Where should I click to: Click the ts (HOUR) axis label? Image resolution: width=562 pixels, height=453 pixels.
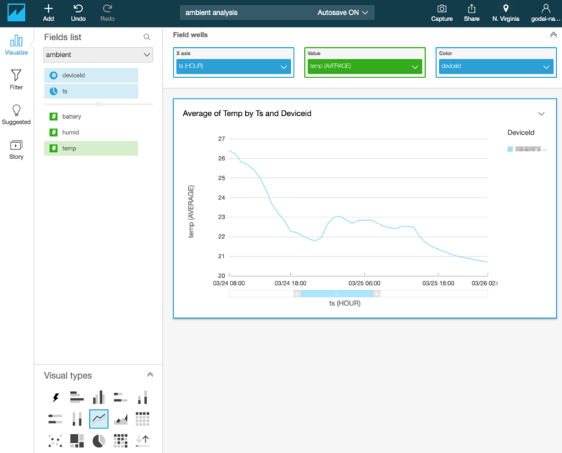[x=345, y=303]
